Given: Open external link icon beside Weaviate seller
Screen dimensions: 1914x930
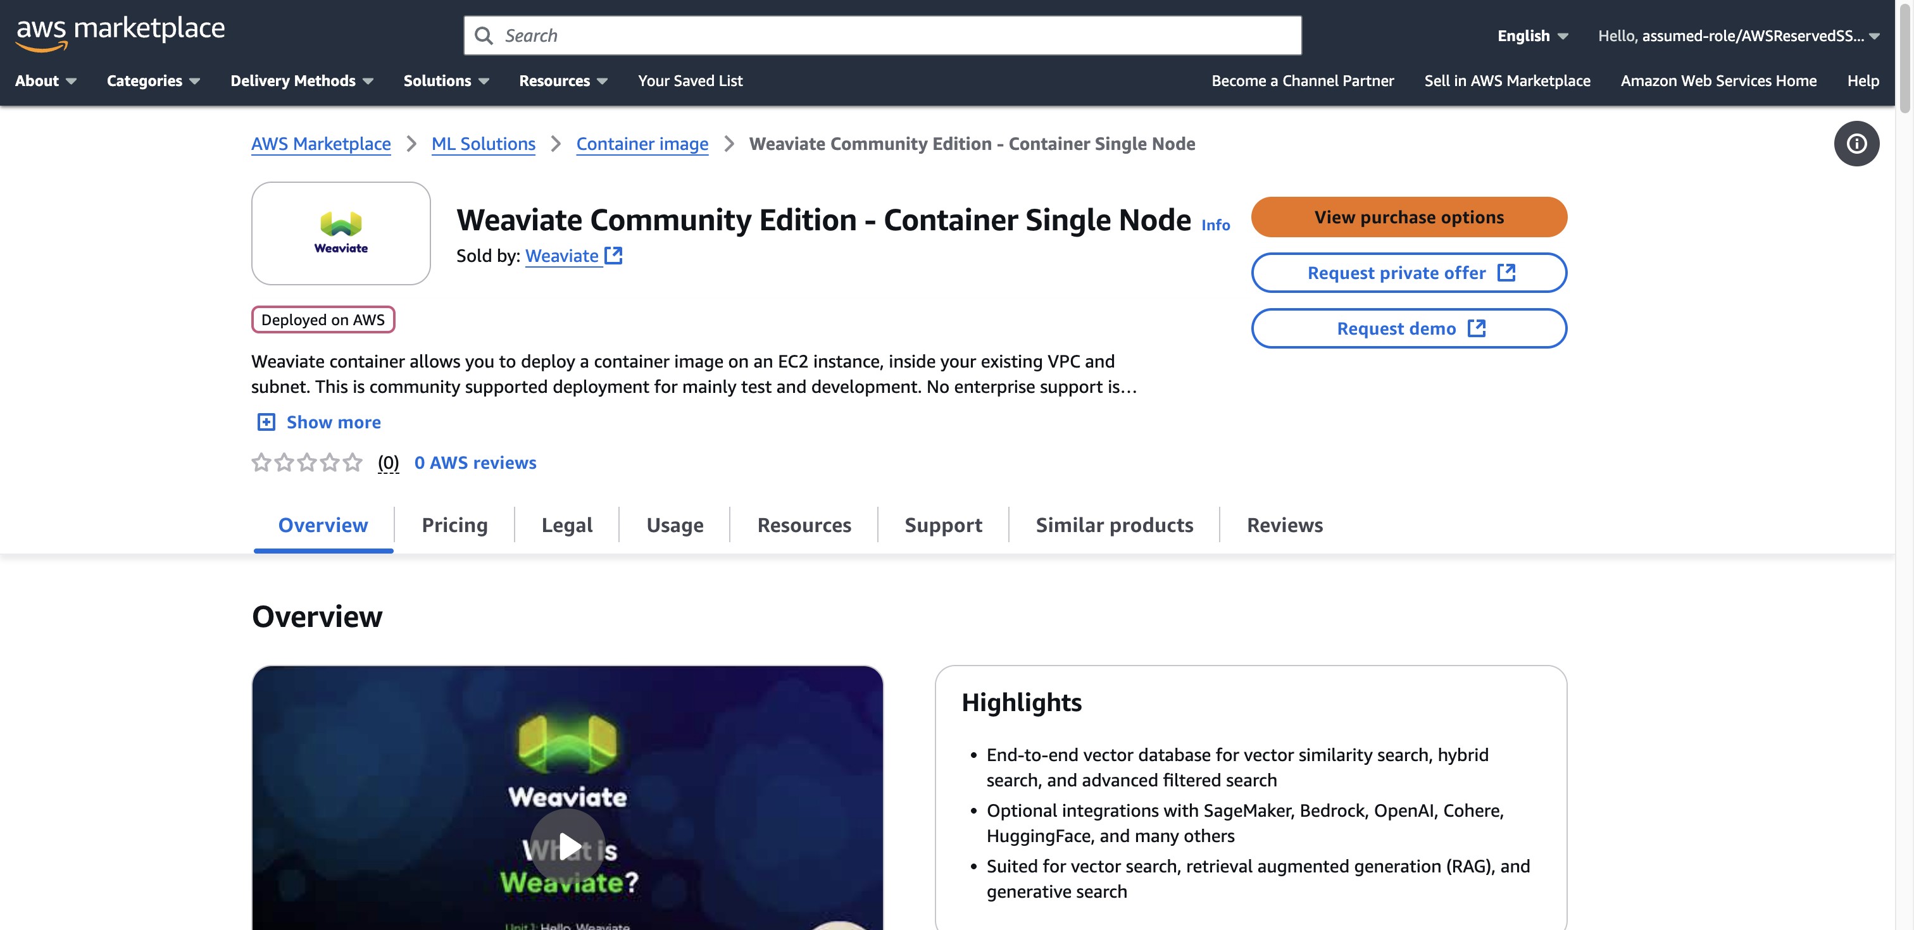Looking at the screenshot, I should pos(614,256).
